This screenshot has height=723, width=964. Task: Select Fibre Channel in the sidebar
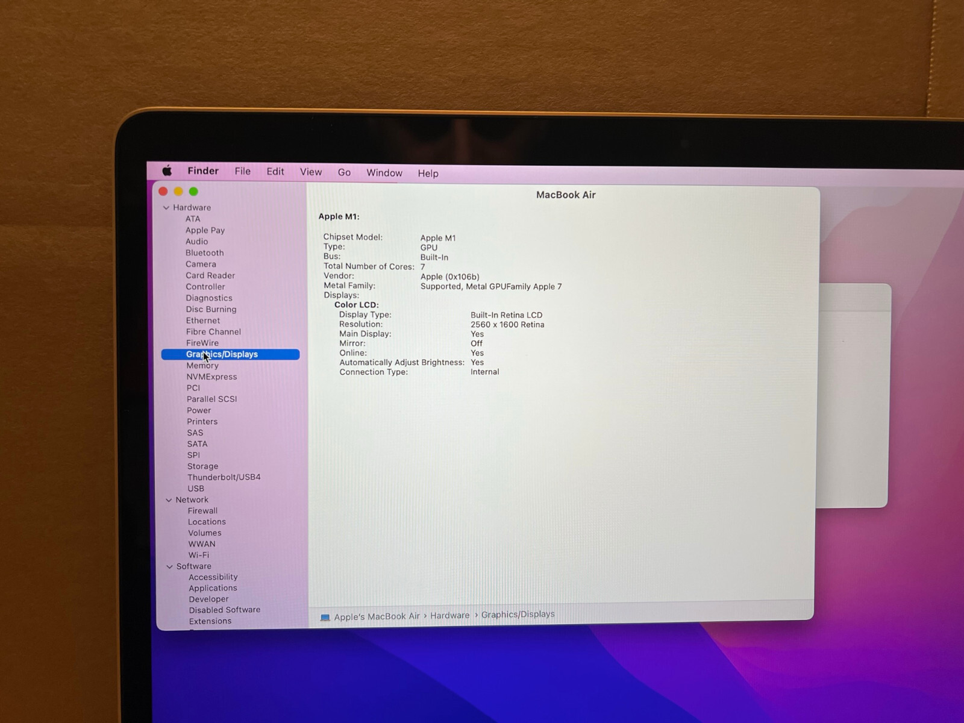[213, 332]
